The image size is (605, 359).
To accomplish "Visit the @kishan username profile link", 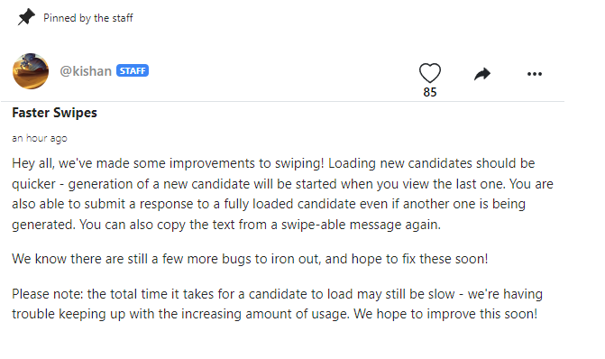I will (86, 71).
